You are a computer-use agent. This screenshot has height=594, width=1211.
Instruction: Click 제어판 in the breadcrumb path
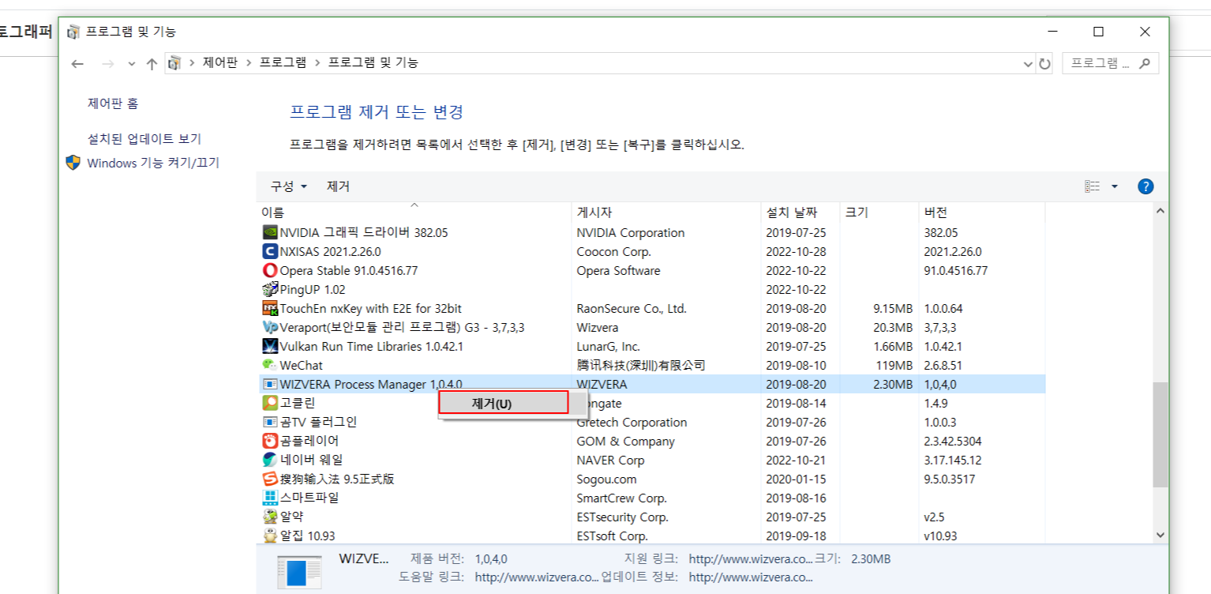click(x=219, y=63)
